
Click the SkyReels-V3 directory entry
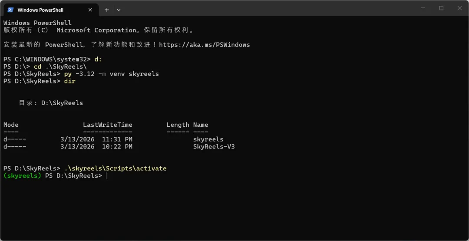click(x=214, y=147)
